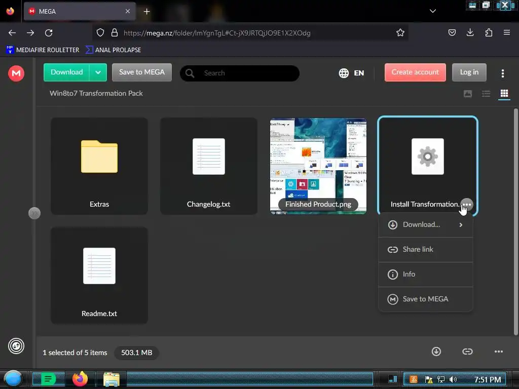Switch to media thumbnail view

468,94
